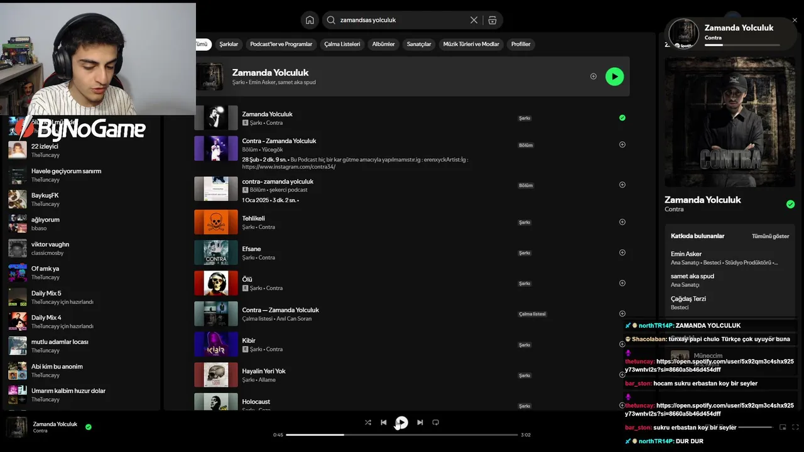The height and width of the screenshot is (452, 804).
Task: Open the miniplayer icon
Action: pyautogui.click(x=783, y=427)
